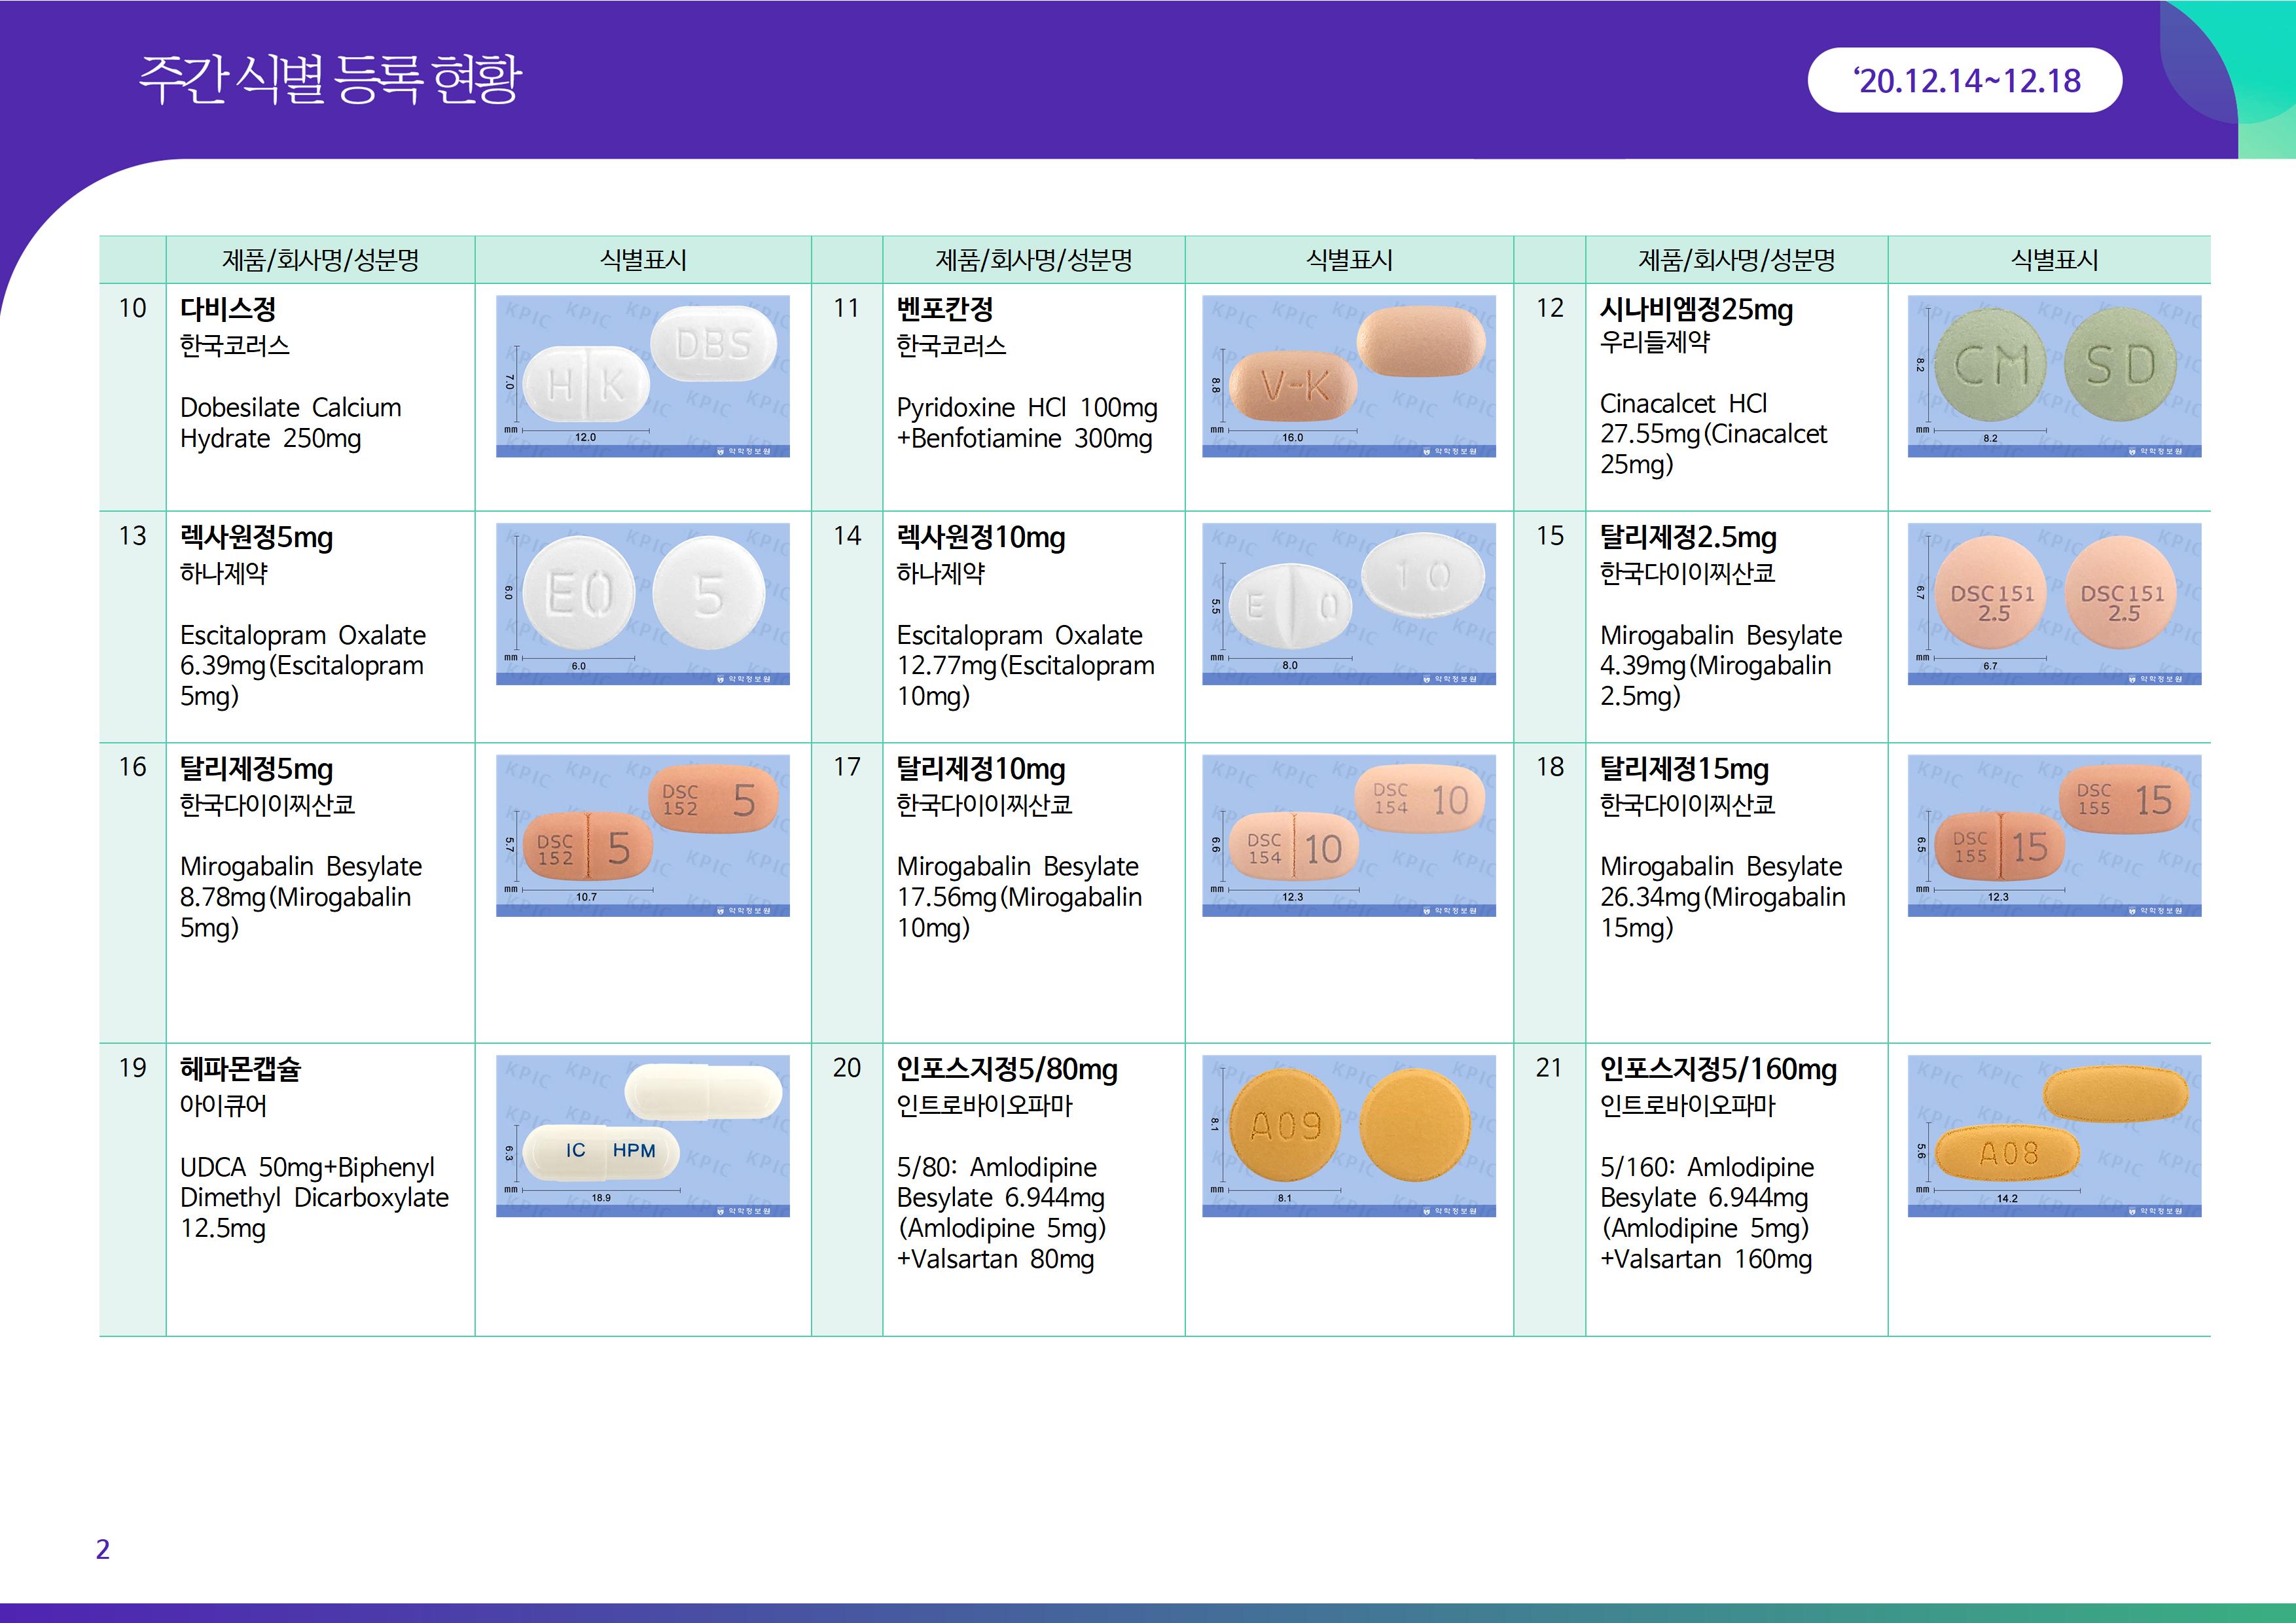Click the 탈리제정15mg DSC155 tablet image
Image resolution: width=2296 pixels, height=1623 pixels.
[x=2054, y=835]
